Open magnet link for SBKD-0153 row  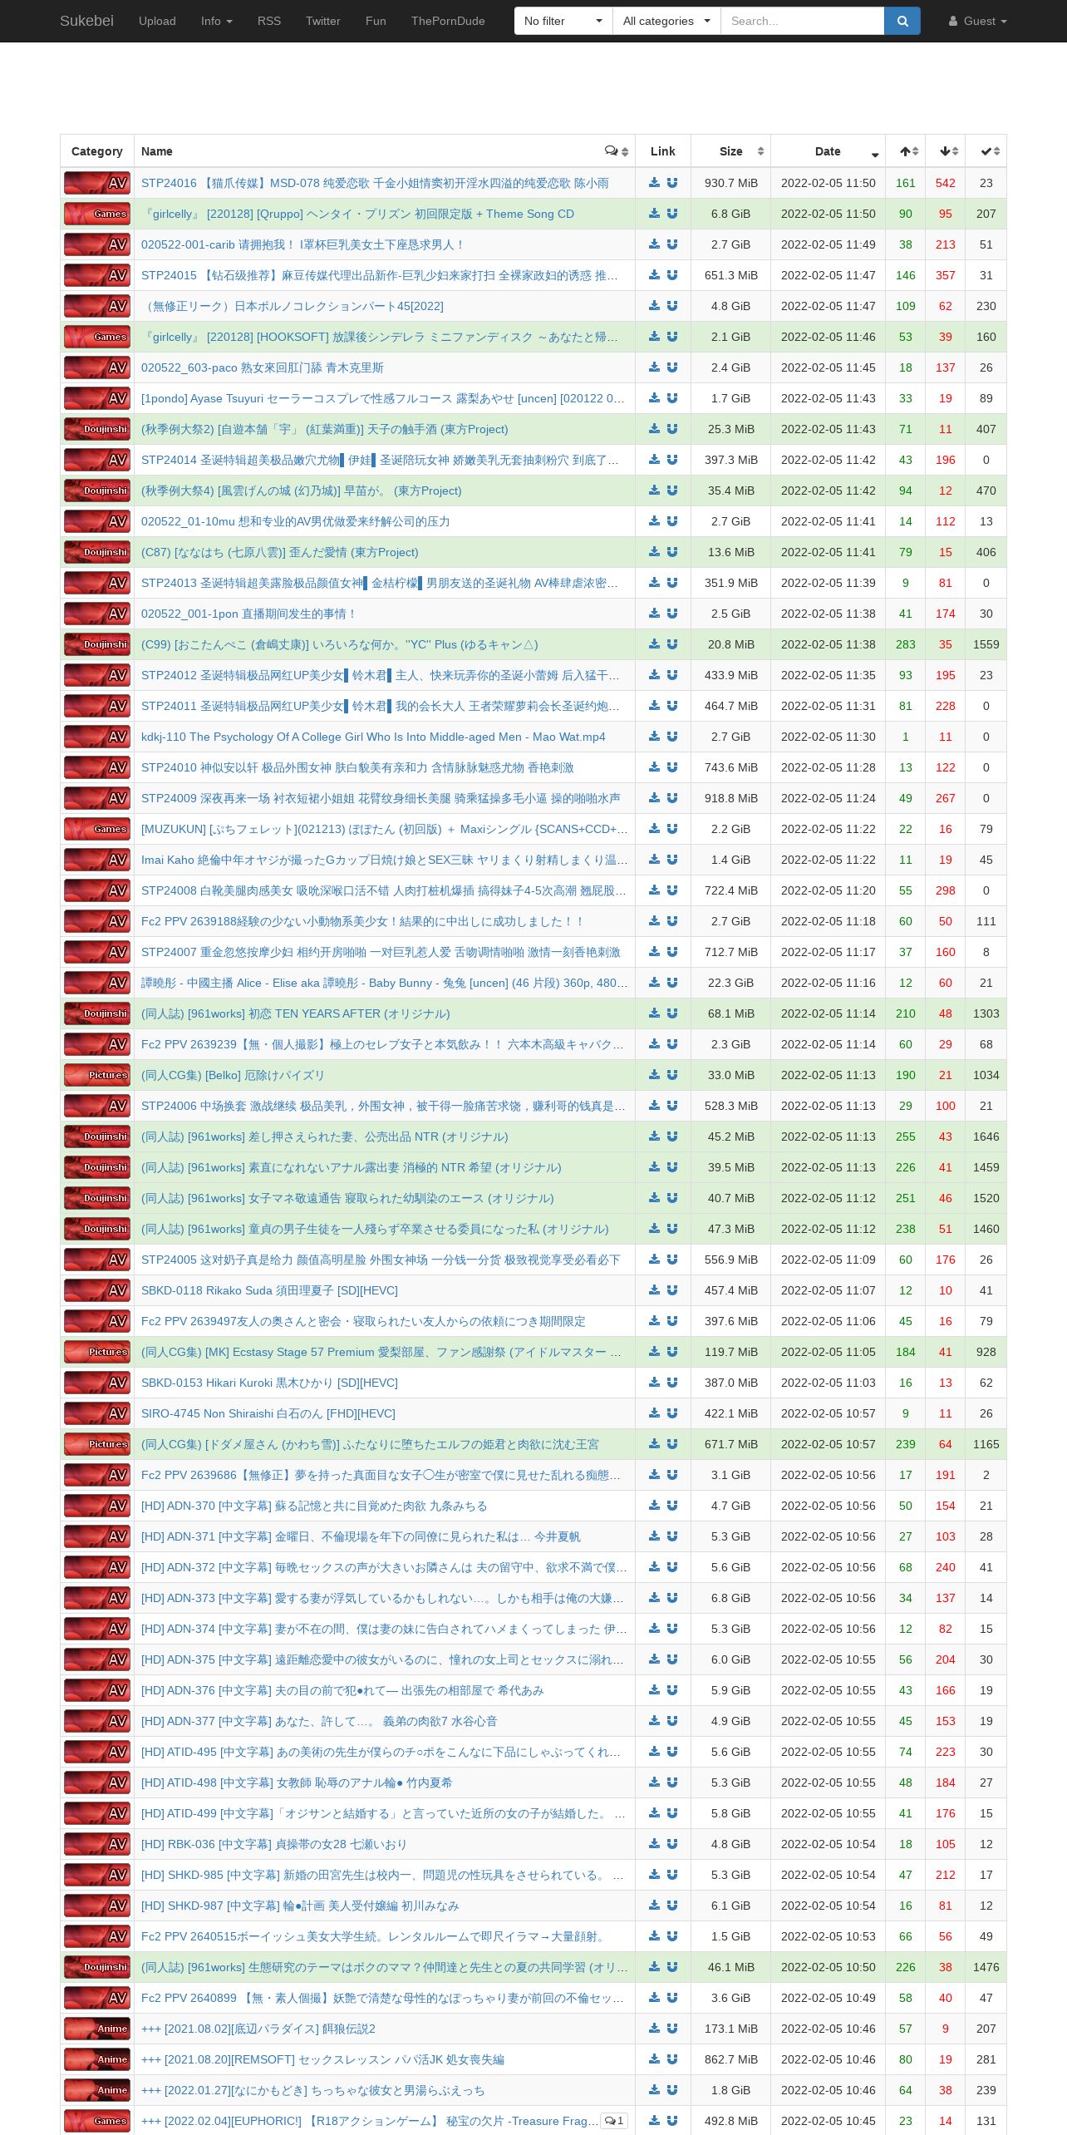coord(672,1383)
